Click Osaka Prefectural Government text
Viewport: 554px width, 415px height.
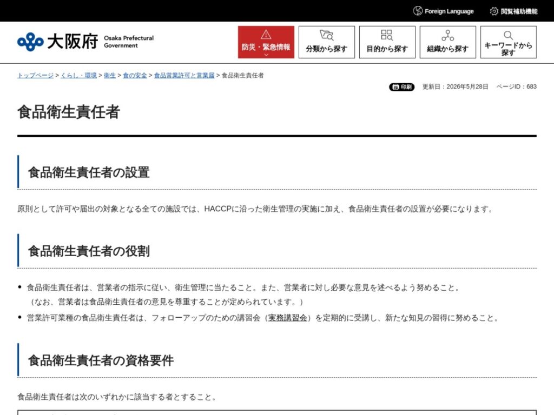[x=129, y=42]
